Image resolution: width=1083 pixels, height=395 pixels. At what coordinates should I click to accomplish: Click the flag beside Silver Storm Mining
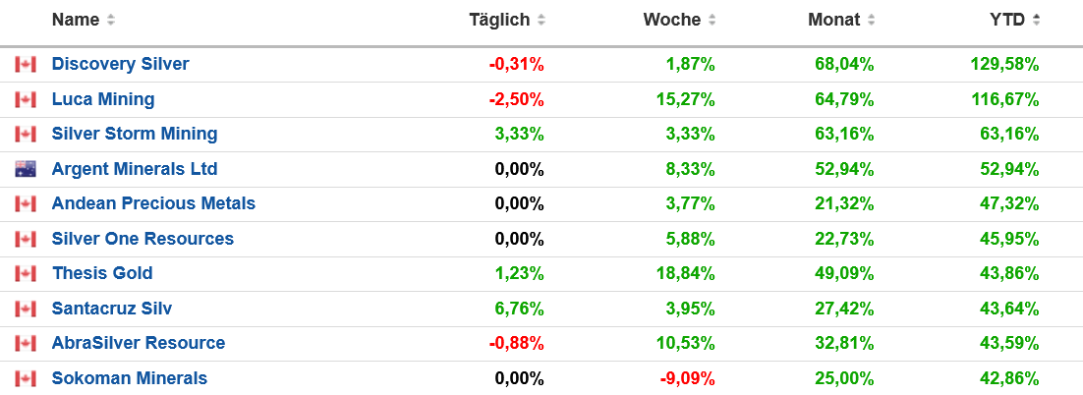pos(26,135)
